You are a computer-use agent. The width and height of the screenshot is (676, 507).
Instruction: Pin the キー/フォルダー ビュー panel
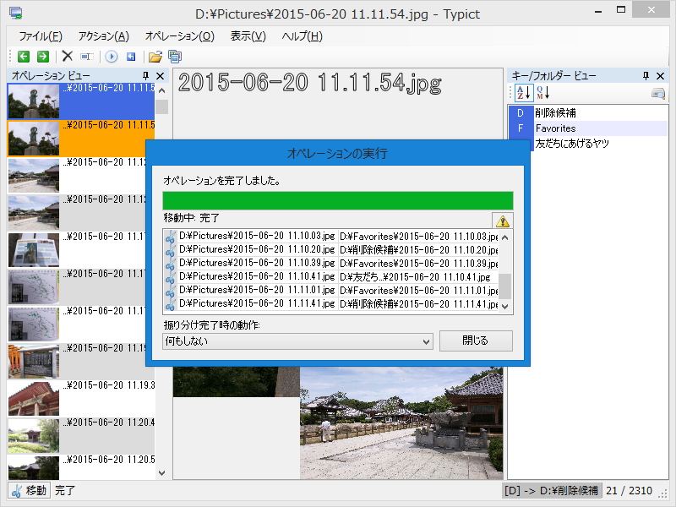(646, 76)
